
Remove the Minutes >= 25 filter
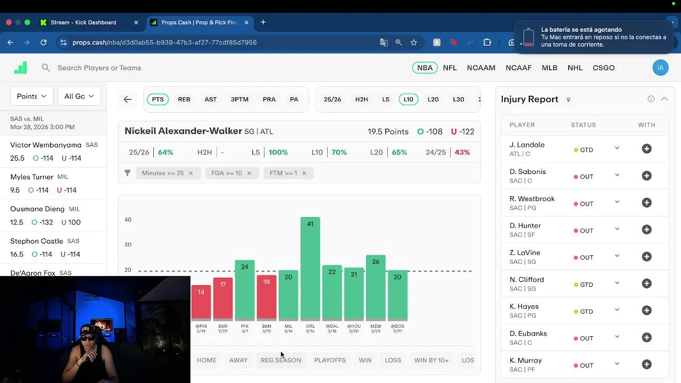click(x=190, y=173)
